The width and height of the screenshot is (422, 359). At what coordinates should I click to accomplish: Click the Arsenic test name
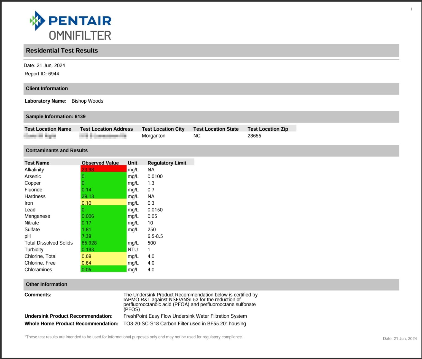coord(33,176)
